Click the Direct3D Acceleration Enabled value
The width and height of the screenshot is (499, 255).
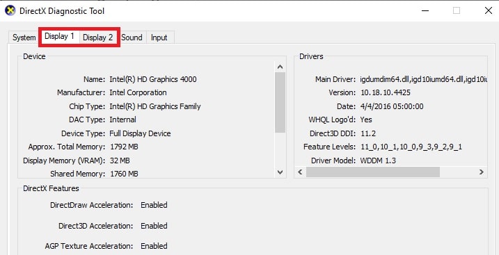coord(154,226)
